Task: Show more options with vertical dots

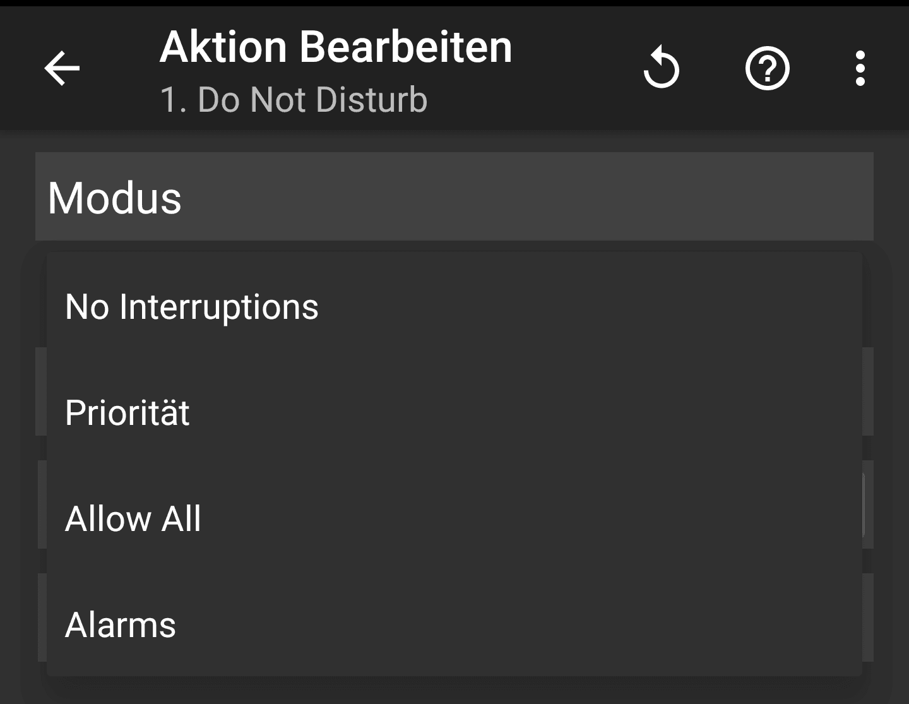Action: [860, 68]
